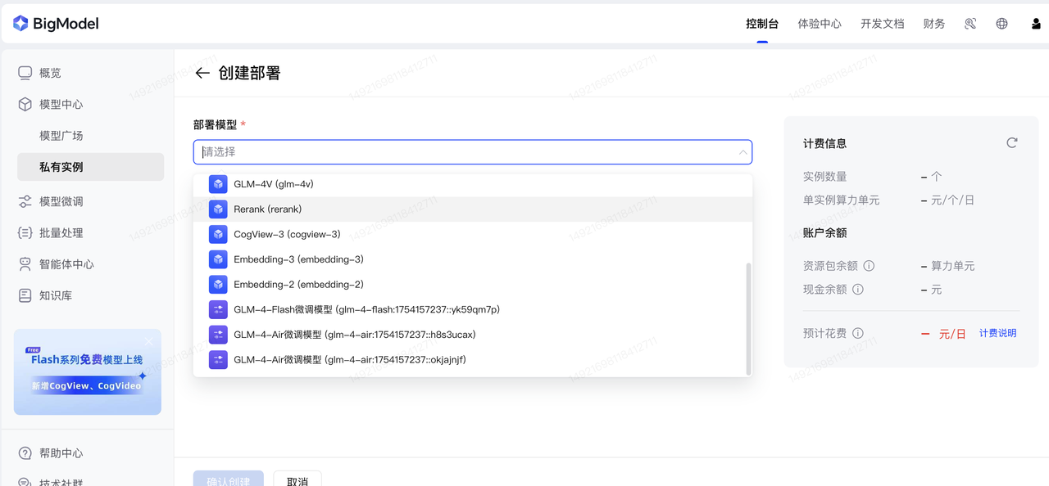The width and height of the screenshot is (1049, 486).
Task: Click the Embedding-2 model icon
Action: click(x=218, y=285)
